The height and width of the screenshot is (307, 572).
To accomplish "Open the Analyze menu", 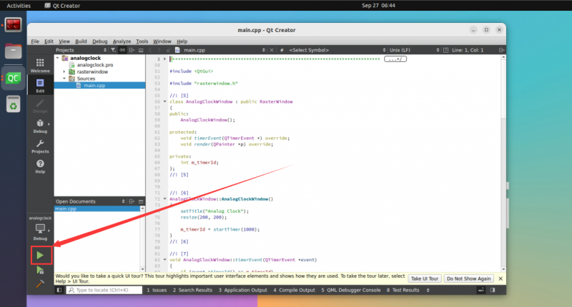I will (122, 41).
